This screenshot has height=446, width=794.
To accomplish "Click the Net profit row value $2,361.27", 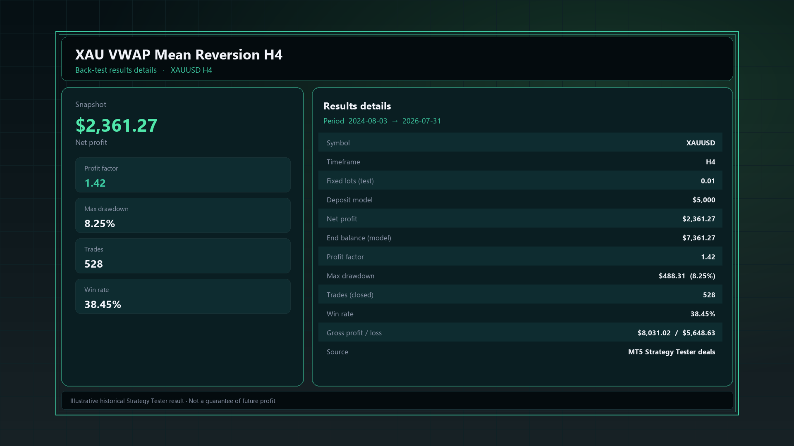I will (698, 219).
